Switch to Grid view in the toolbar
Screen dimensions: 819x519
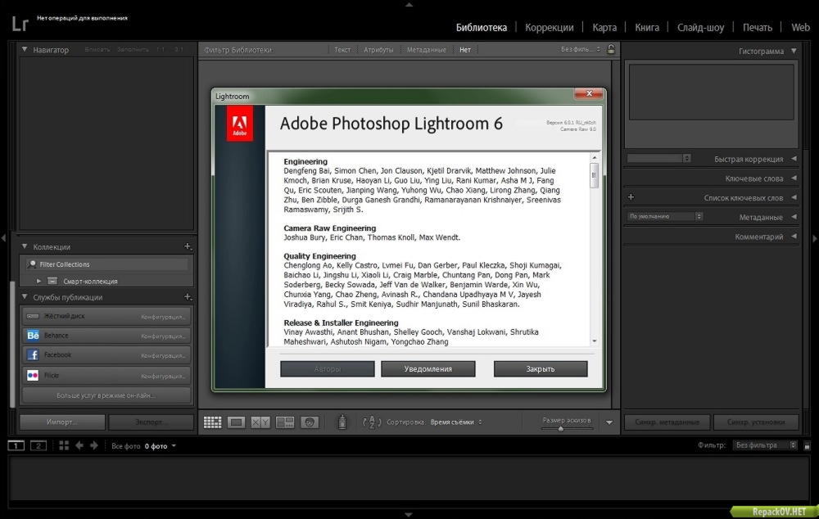click(x=212, y=422)
